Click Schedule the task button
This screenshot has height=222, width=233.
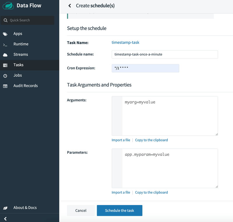[119, 210]
